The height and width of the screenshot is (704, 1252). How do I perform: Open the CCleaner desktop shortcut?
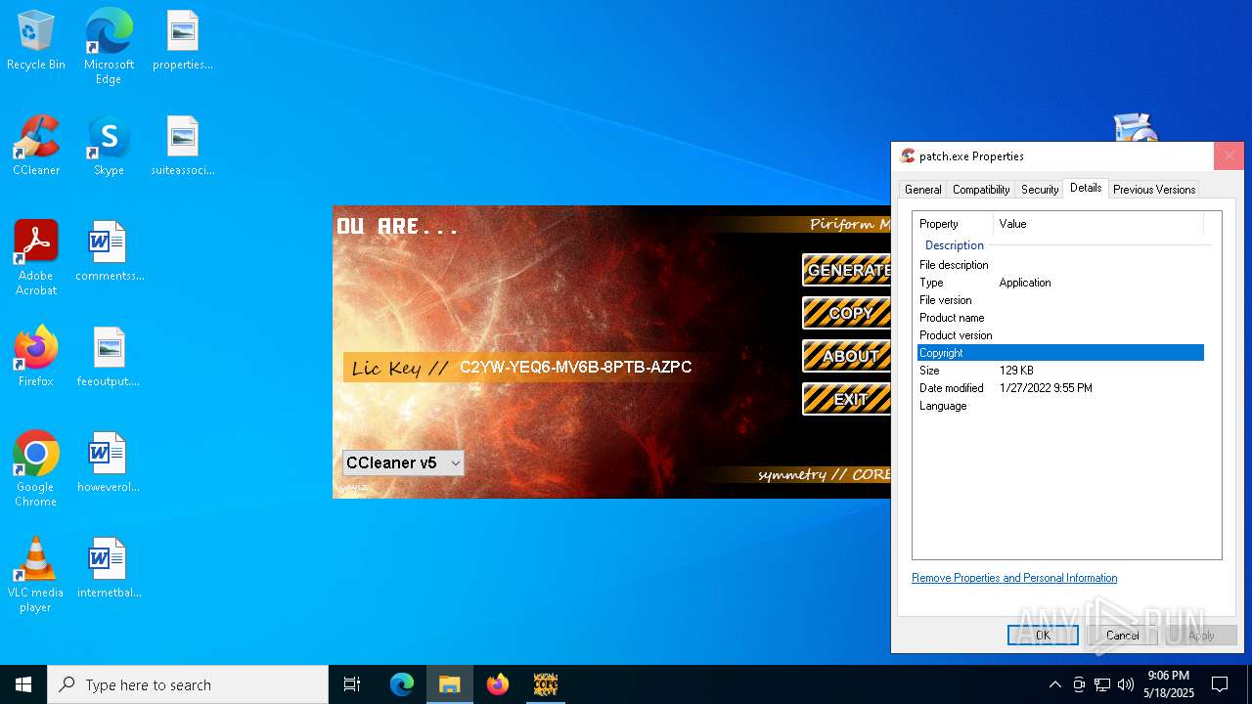[36, 147]
